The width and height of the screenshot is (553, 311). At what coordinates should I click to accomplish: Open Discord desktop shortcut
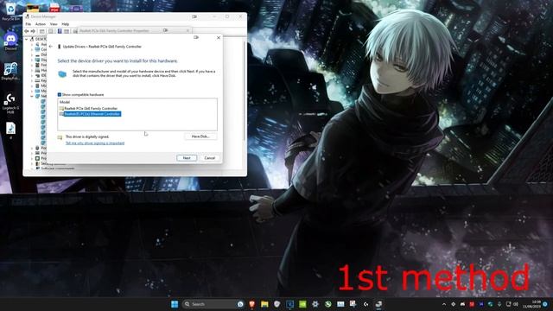click(x=10, y=41)
